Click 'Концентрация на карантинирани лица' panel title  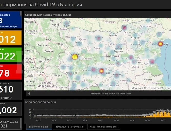48,15
